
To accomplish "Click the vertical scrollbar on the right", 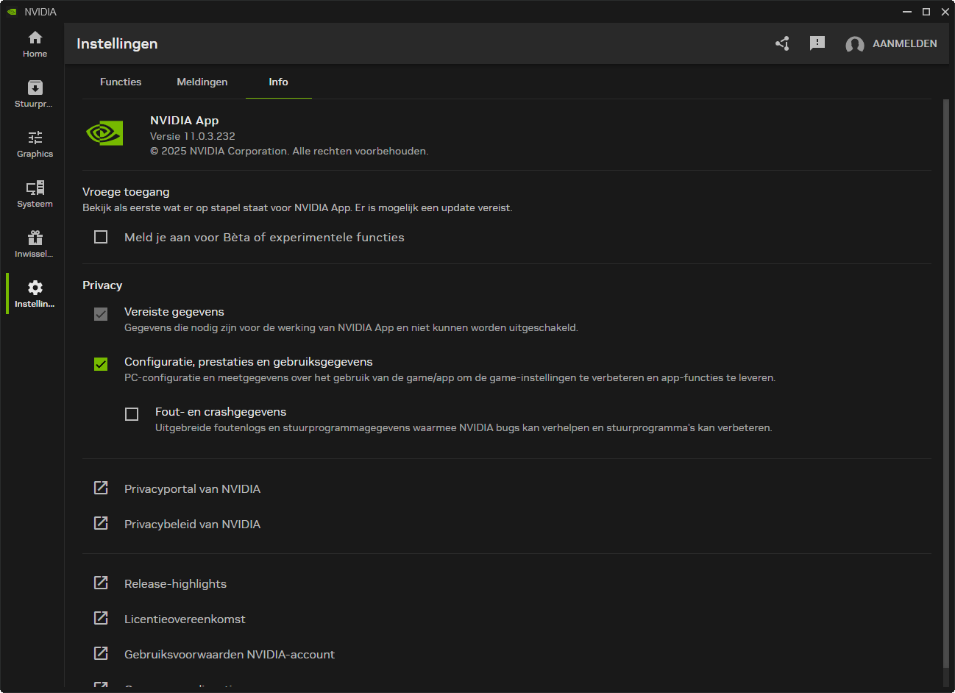I will [x=945, y=383].
